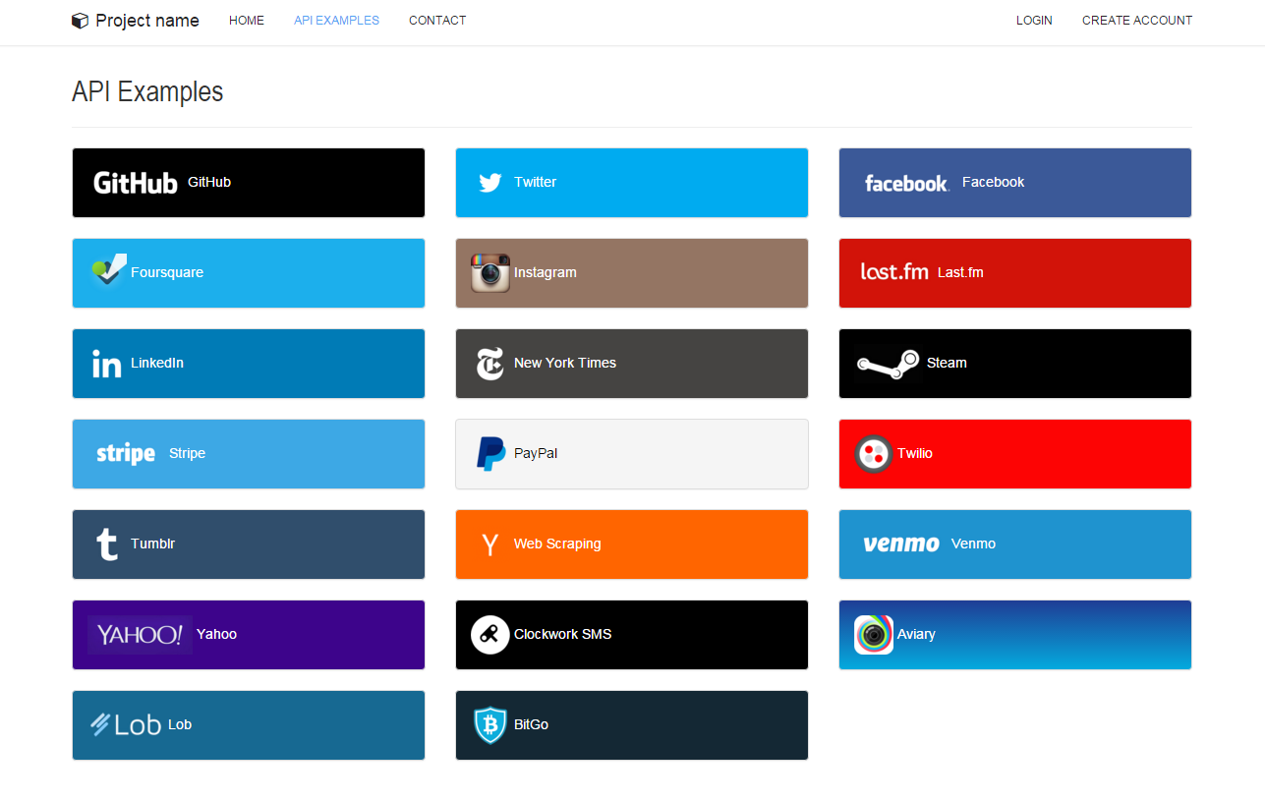
Task: Open CREATE ACCOUNT in the navbar
Action: coord(1137,21)
